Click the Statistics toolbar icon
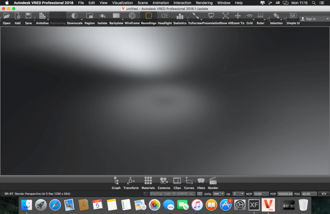The image size is (330, 214). point(180,19)
